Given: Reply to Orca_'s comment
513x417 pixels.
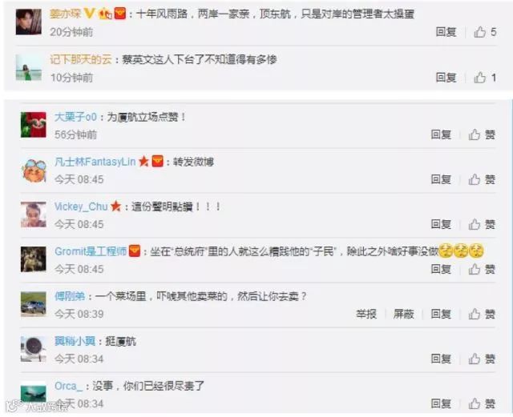Looking at the screenshot, I should pos(441,403).
